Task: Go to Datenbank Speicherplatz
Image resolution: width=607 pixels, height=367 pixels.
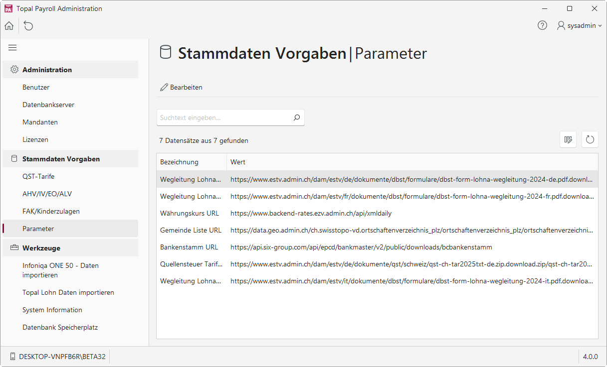Action: click(60, 327)
